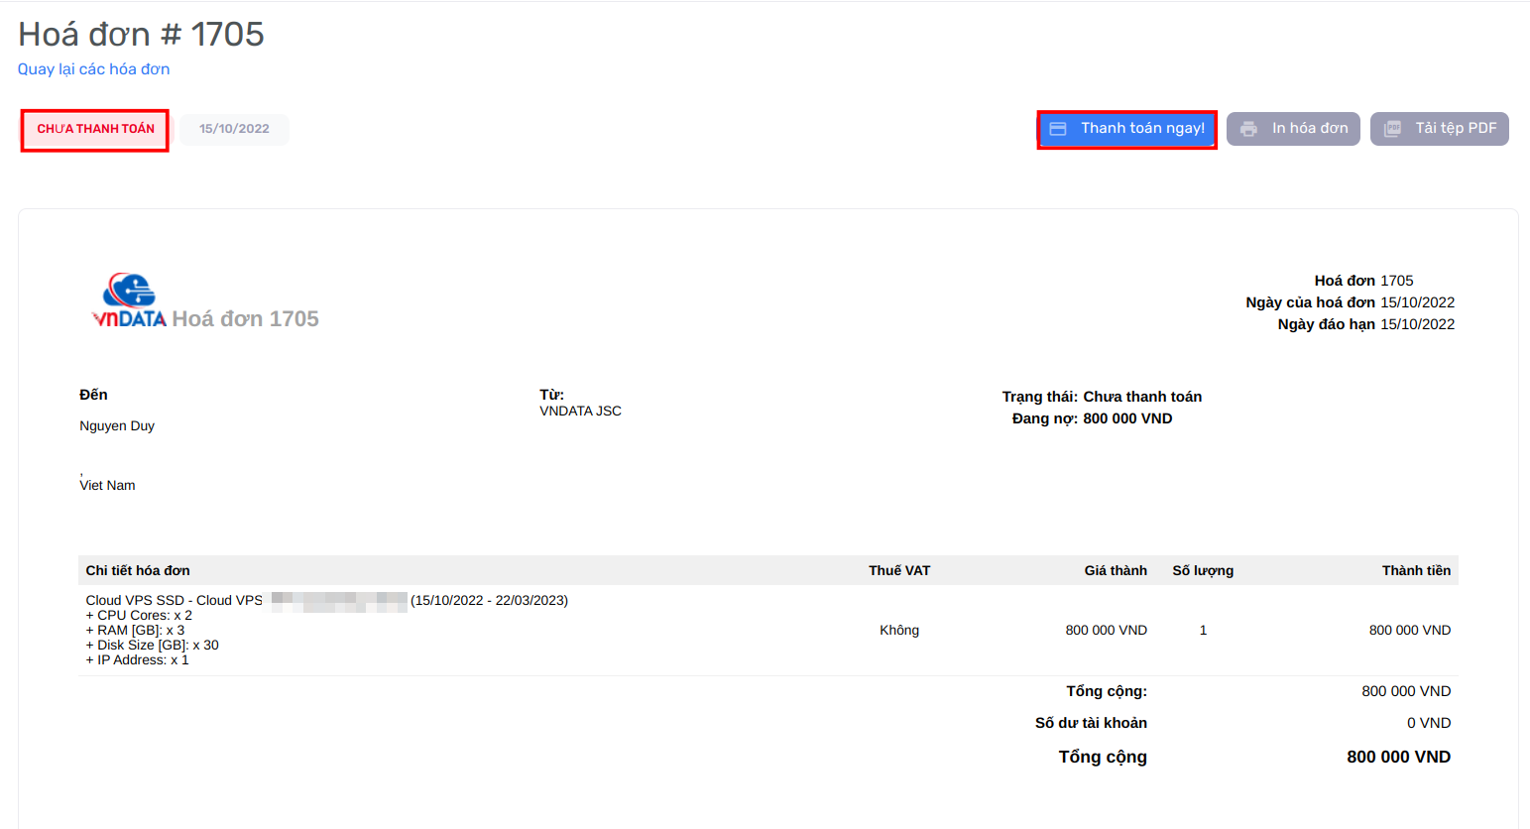Click the PDF file icon beside Tải tệp PDF
The width and height of the screenshot is (1530, 829).
coord(1392,129)
